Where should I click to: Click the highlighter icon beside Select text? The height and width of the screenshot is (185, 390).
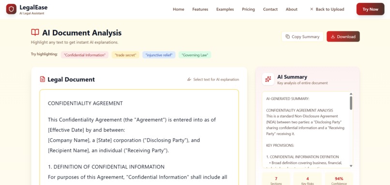(x=189, y=80)
